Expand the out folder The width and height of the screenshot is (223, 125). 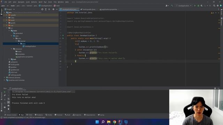[7, 25]
